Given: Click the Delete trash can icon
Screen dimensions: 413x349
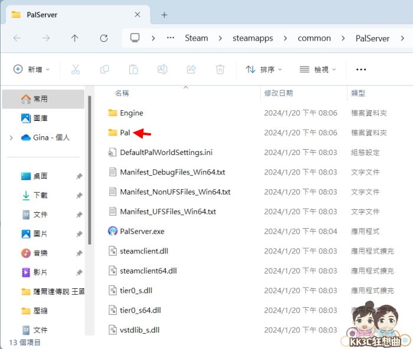Looking at the screenshot, I should click(x=220, y=70).
